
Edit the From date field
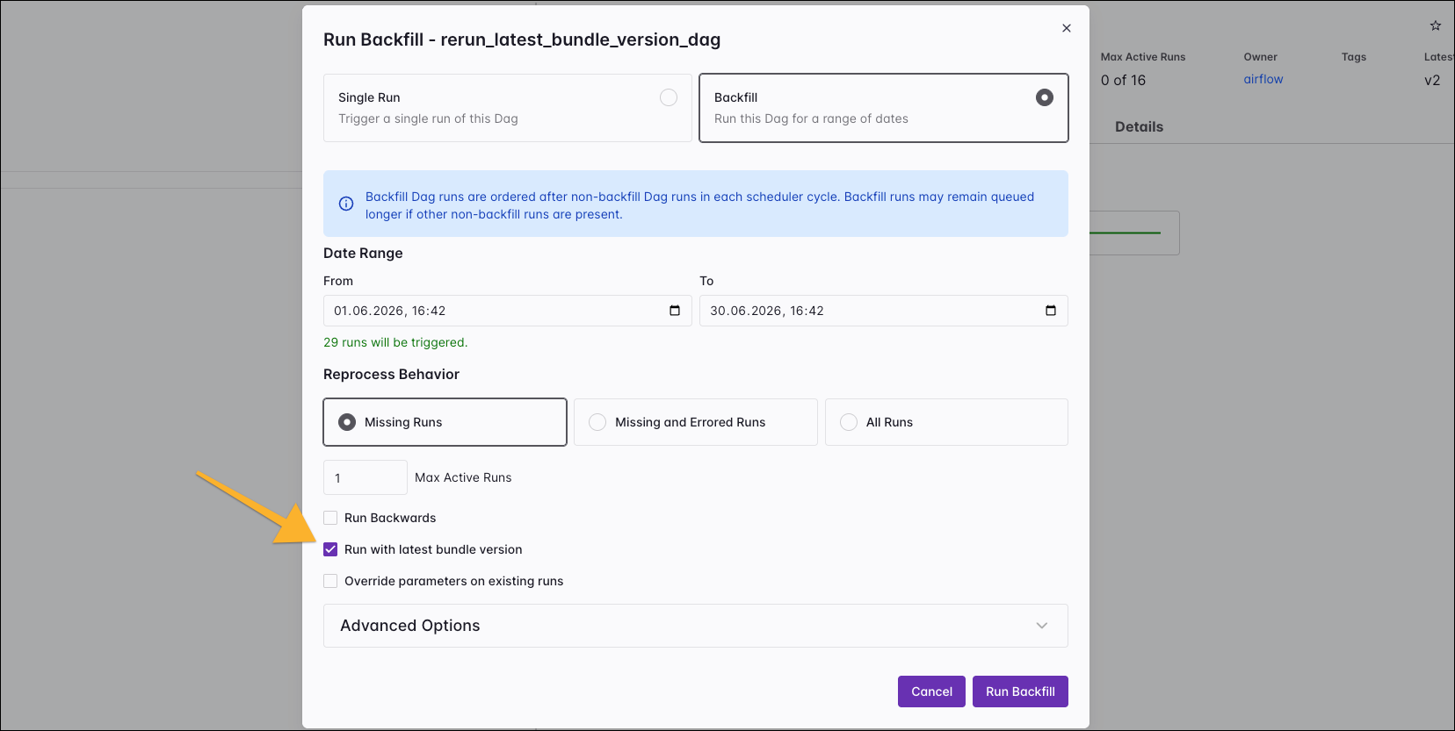click(x=508, y=311)
